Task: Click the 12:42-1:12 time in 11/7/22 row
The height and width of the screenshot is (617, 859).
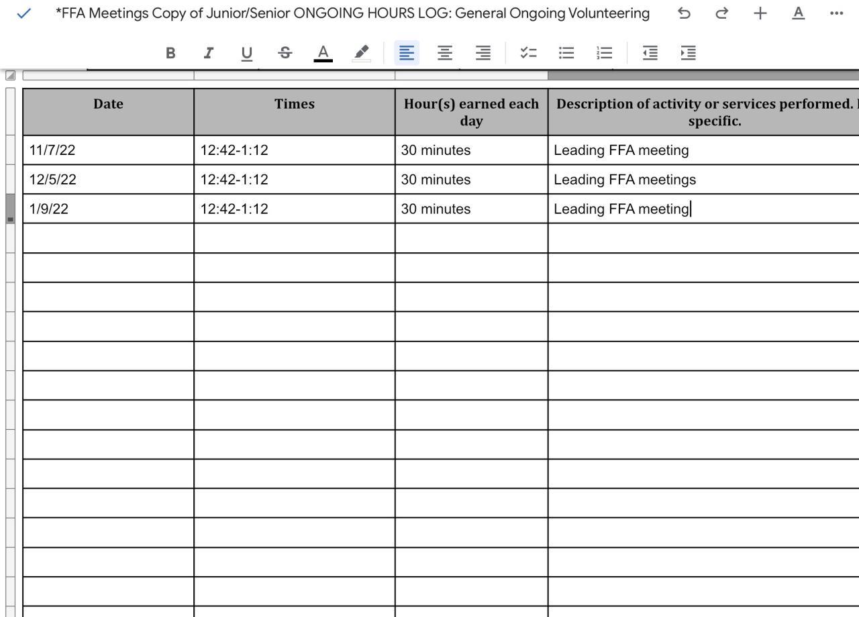Action: tap(234, 150)
